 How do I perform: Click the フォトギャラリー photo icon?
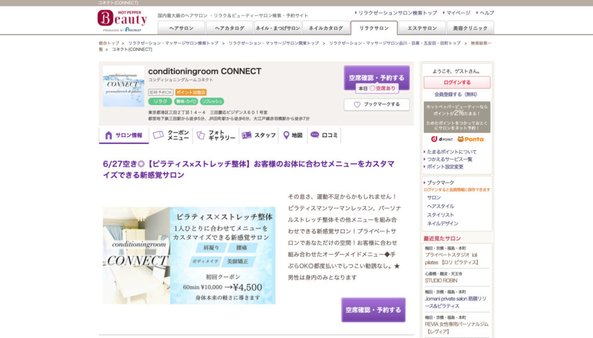click(x=200, y=135)
